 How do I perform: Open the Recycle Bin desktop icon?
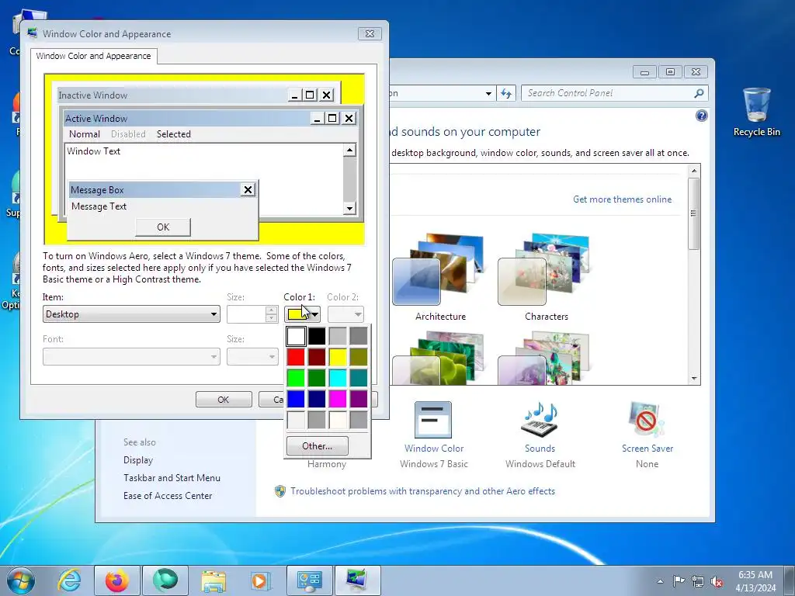[x=756, y=112]
